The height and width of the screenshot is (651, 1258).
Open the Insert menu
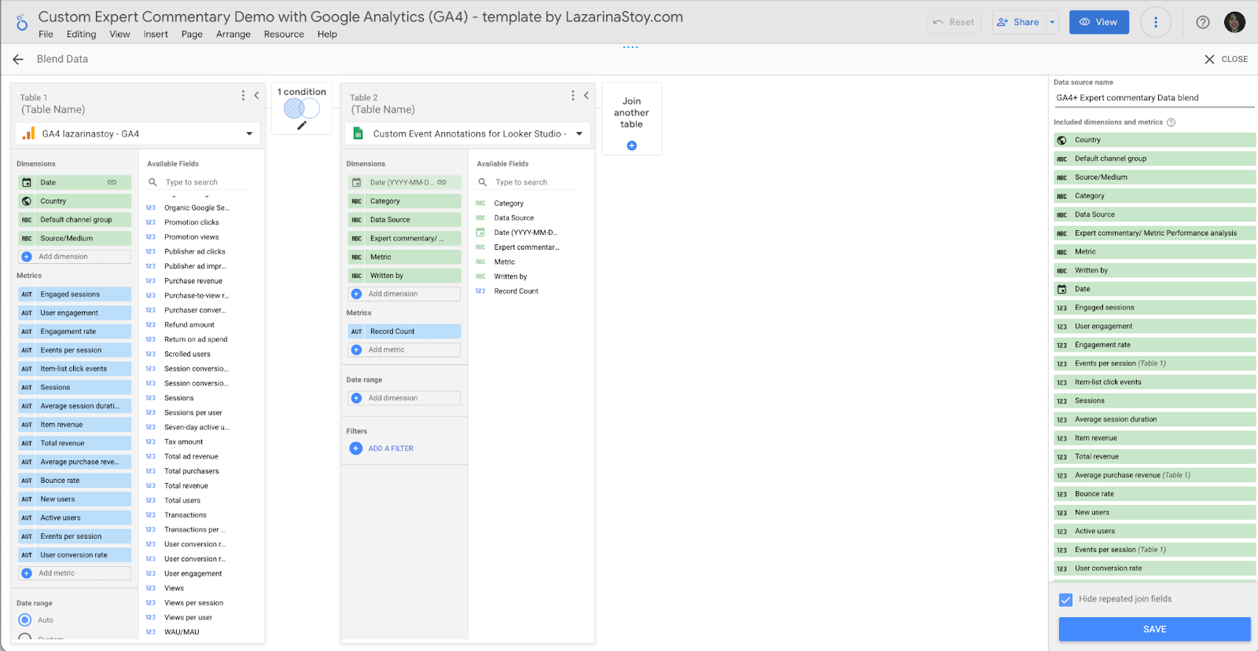[x=156, y=34]
